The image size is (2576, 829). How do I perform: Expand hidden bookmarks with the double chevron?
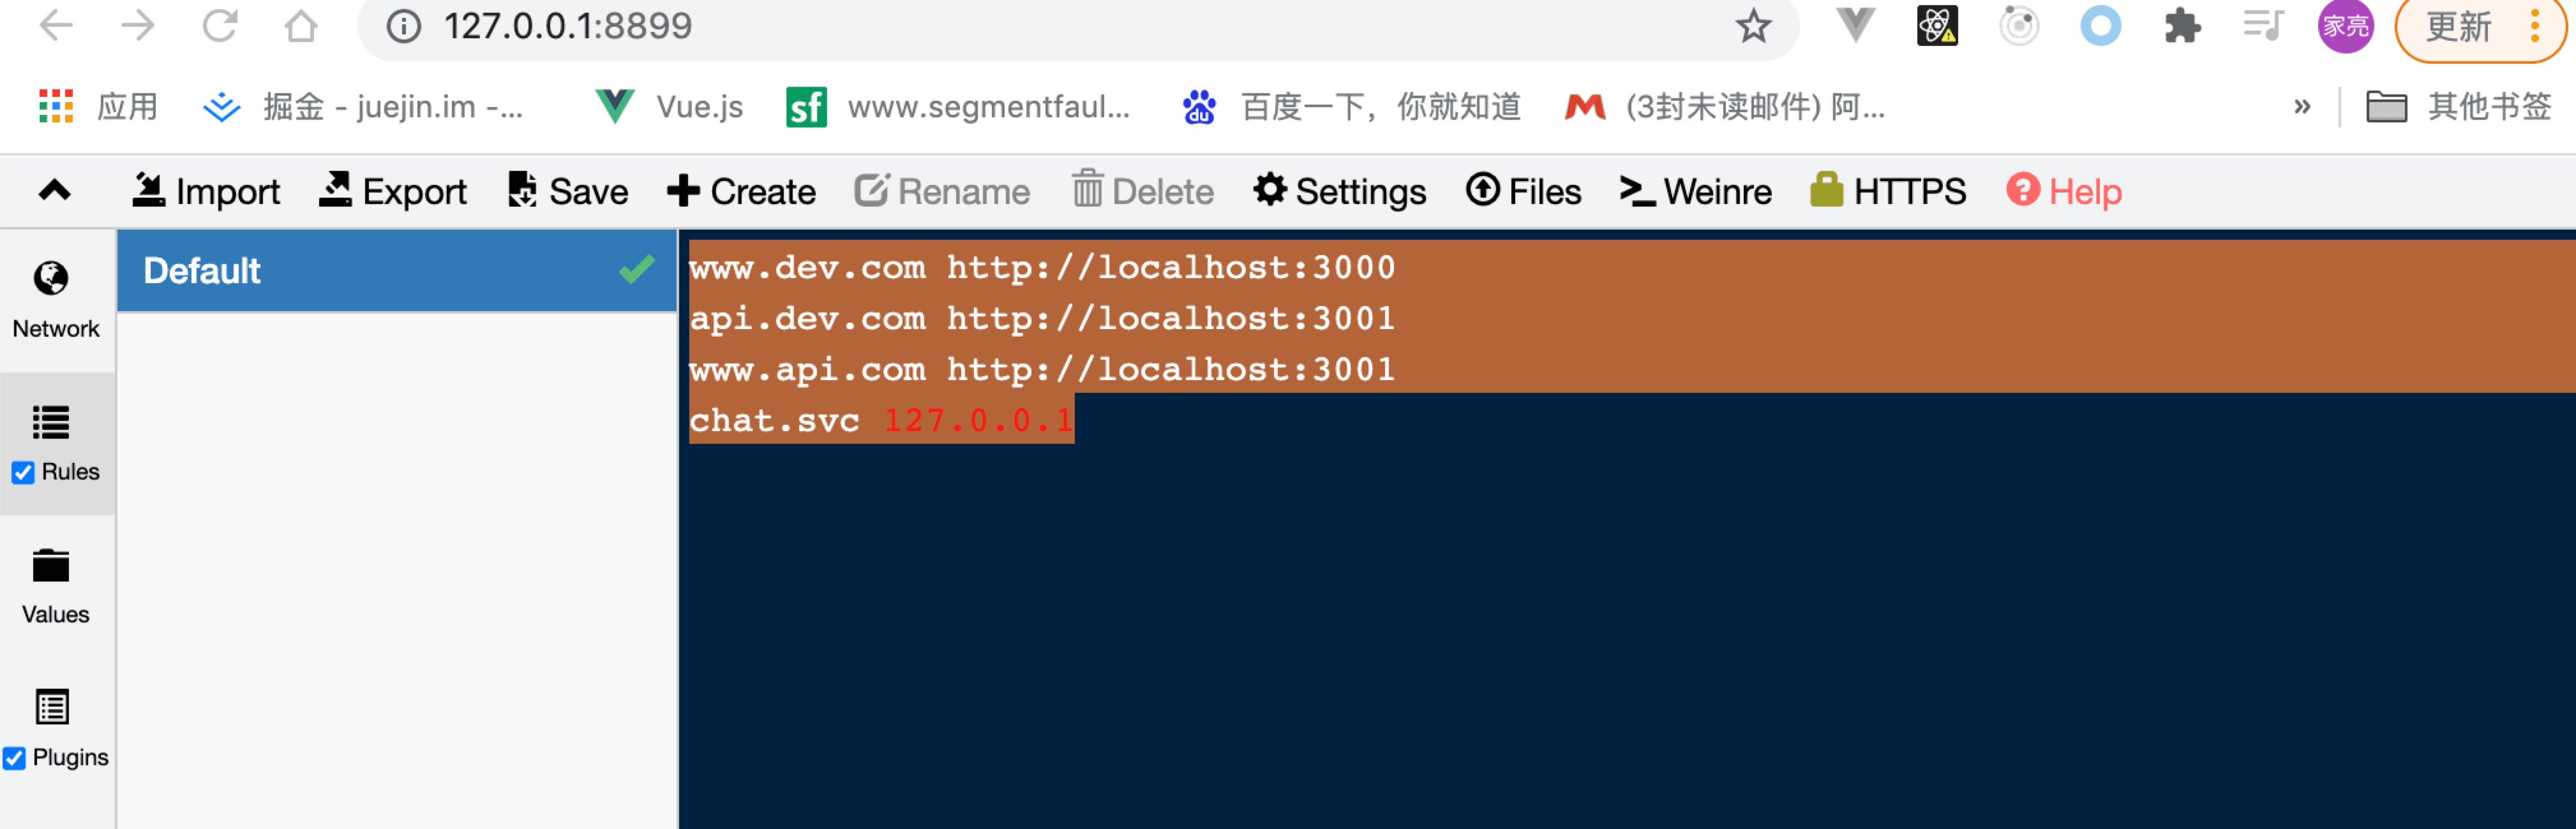click(2302, 107)
